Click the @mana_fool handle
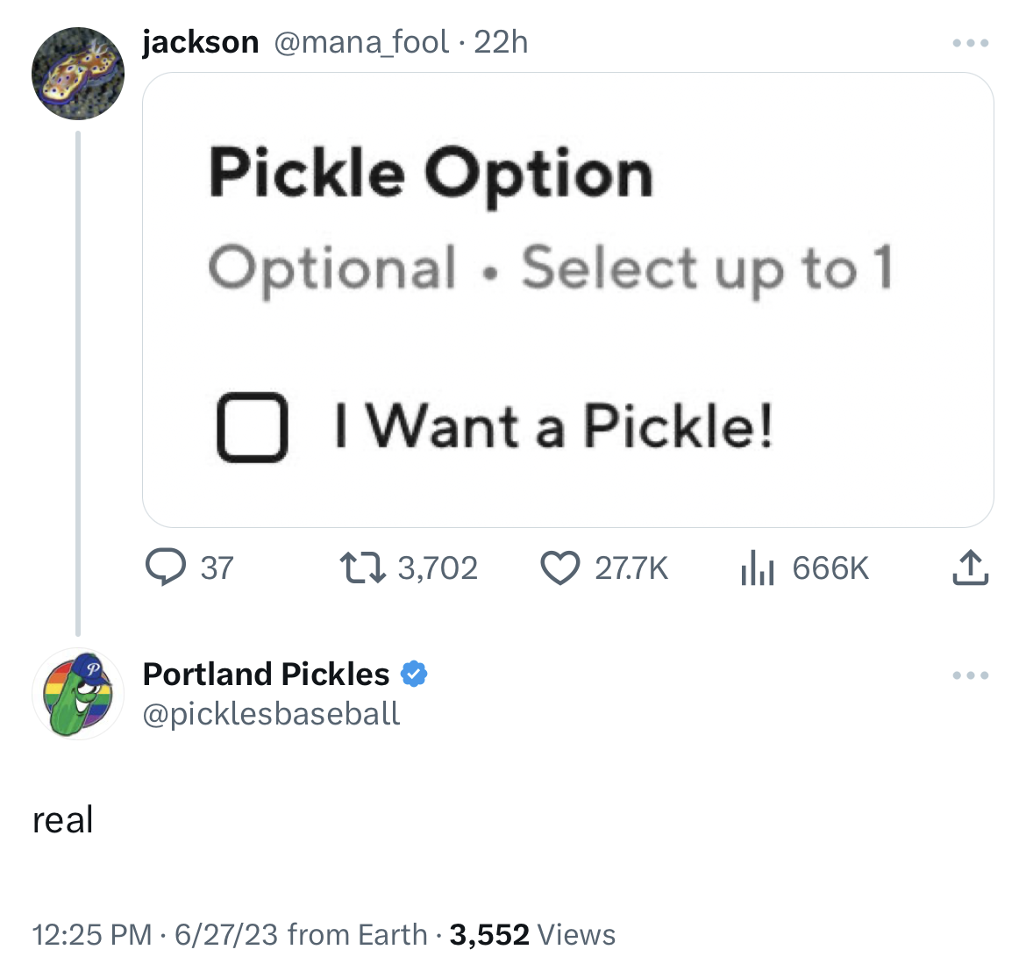 (x=361, y=42)
